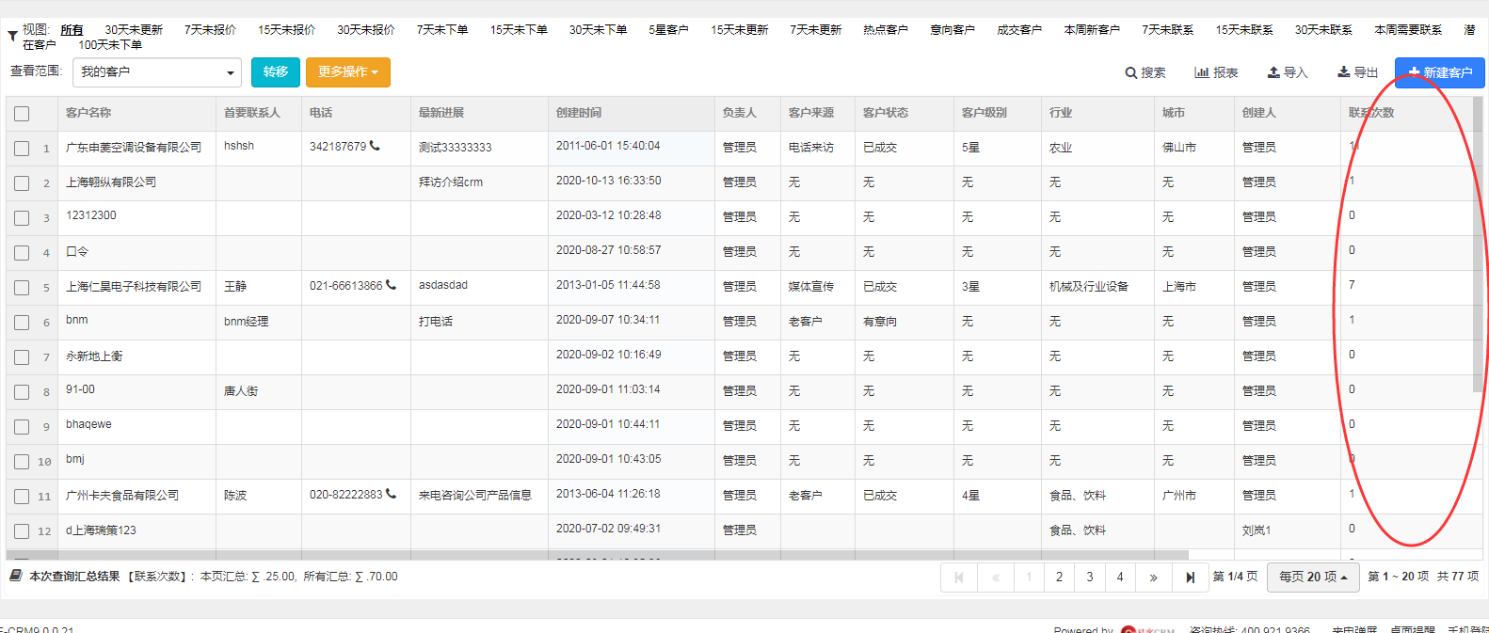Viewport: 1489px width, 633px height.
Task: Select the 成交客户 view filter
Action: pos(1019,30)
